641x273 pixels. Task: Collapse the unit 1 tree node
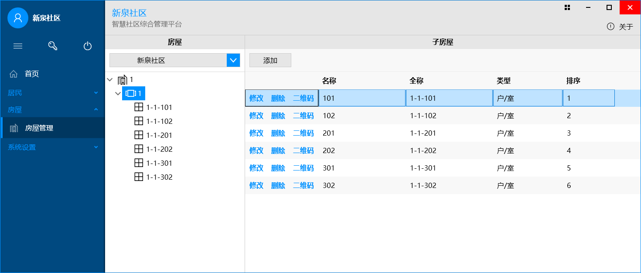tap(118, 93)
